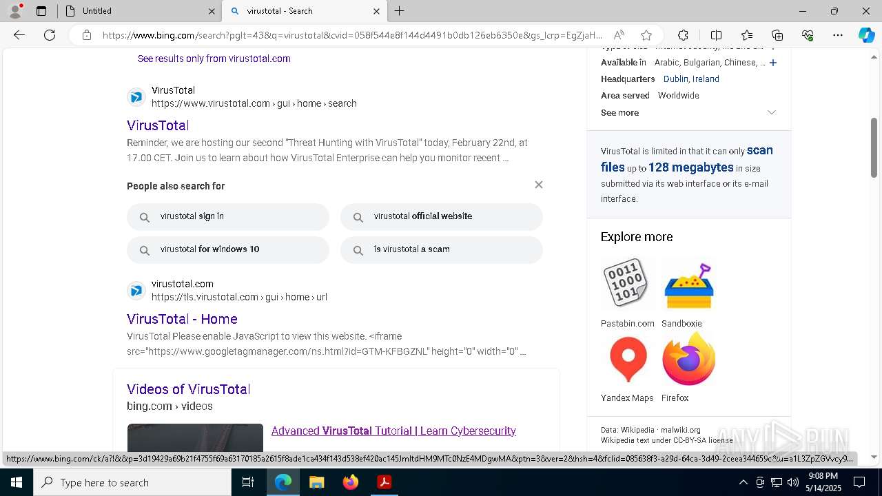Expand See more details chevron
Viewport: 882px width, 496px height.
(x=772, y=112)
